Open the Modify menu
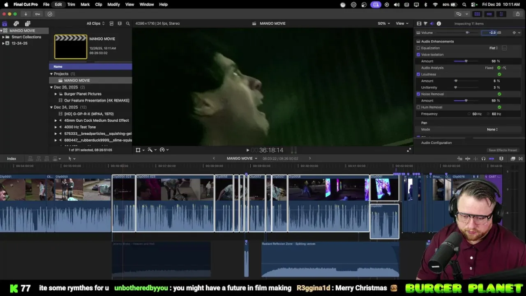The width and height of the screenshot is (526, 296). 113,5
